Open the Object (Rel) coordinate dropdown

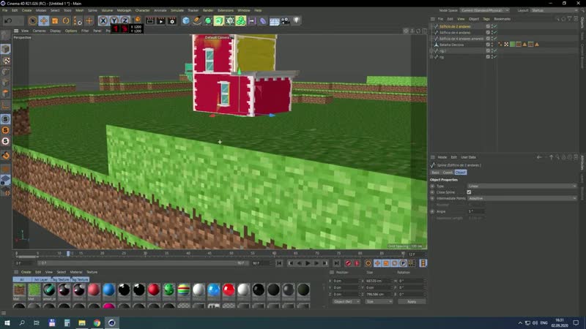[346, 301]
